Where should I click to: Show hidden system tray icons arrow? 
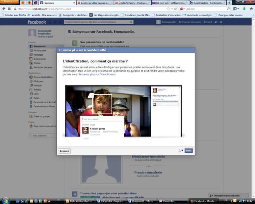click(231, 201)
